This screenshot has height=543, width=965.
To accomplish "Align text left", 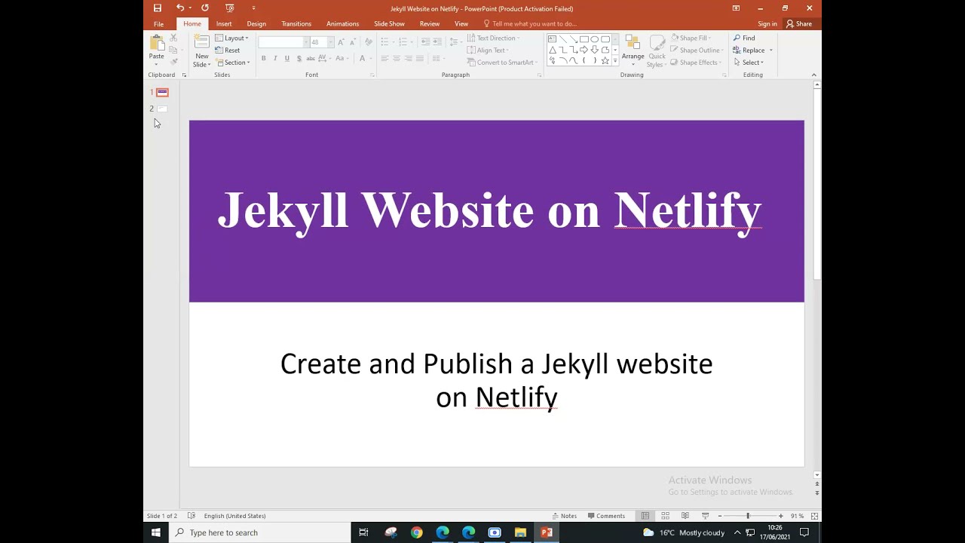I will click(384, 59).
